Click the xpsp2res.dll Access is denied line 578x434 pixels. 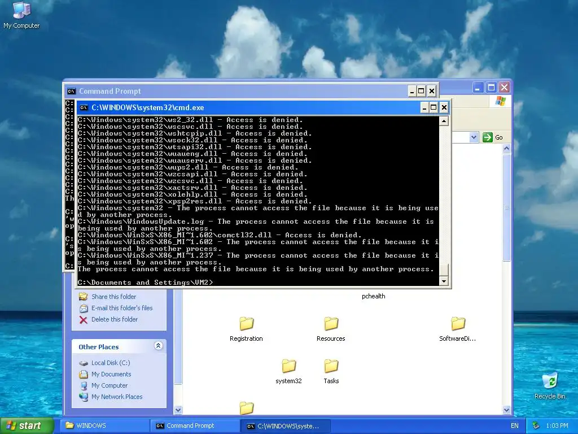[x=195, y=202]
